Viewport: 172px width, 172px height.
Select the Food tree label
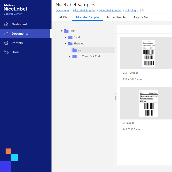click(77, 37)
